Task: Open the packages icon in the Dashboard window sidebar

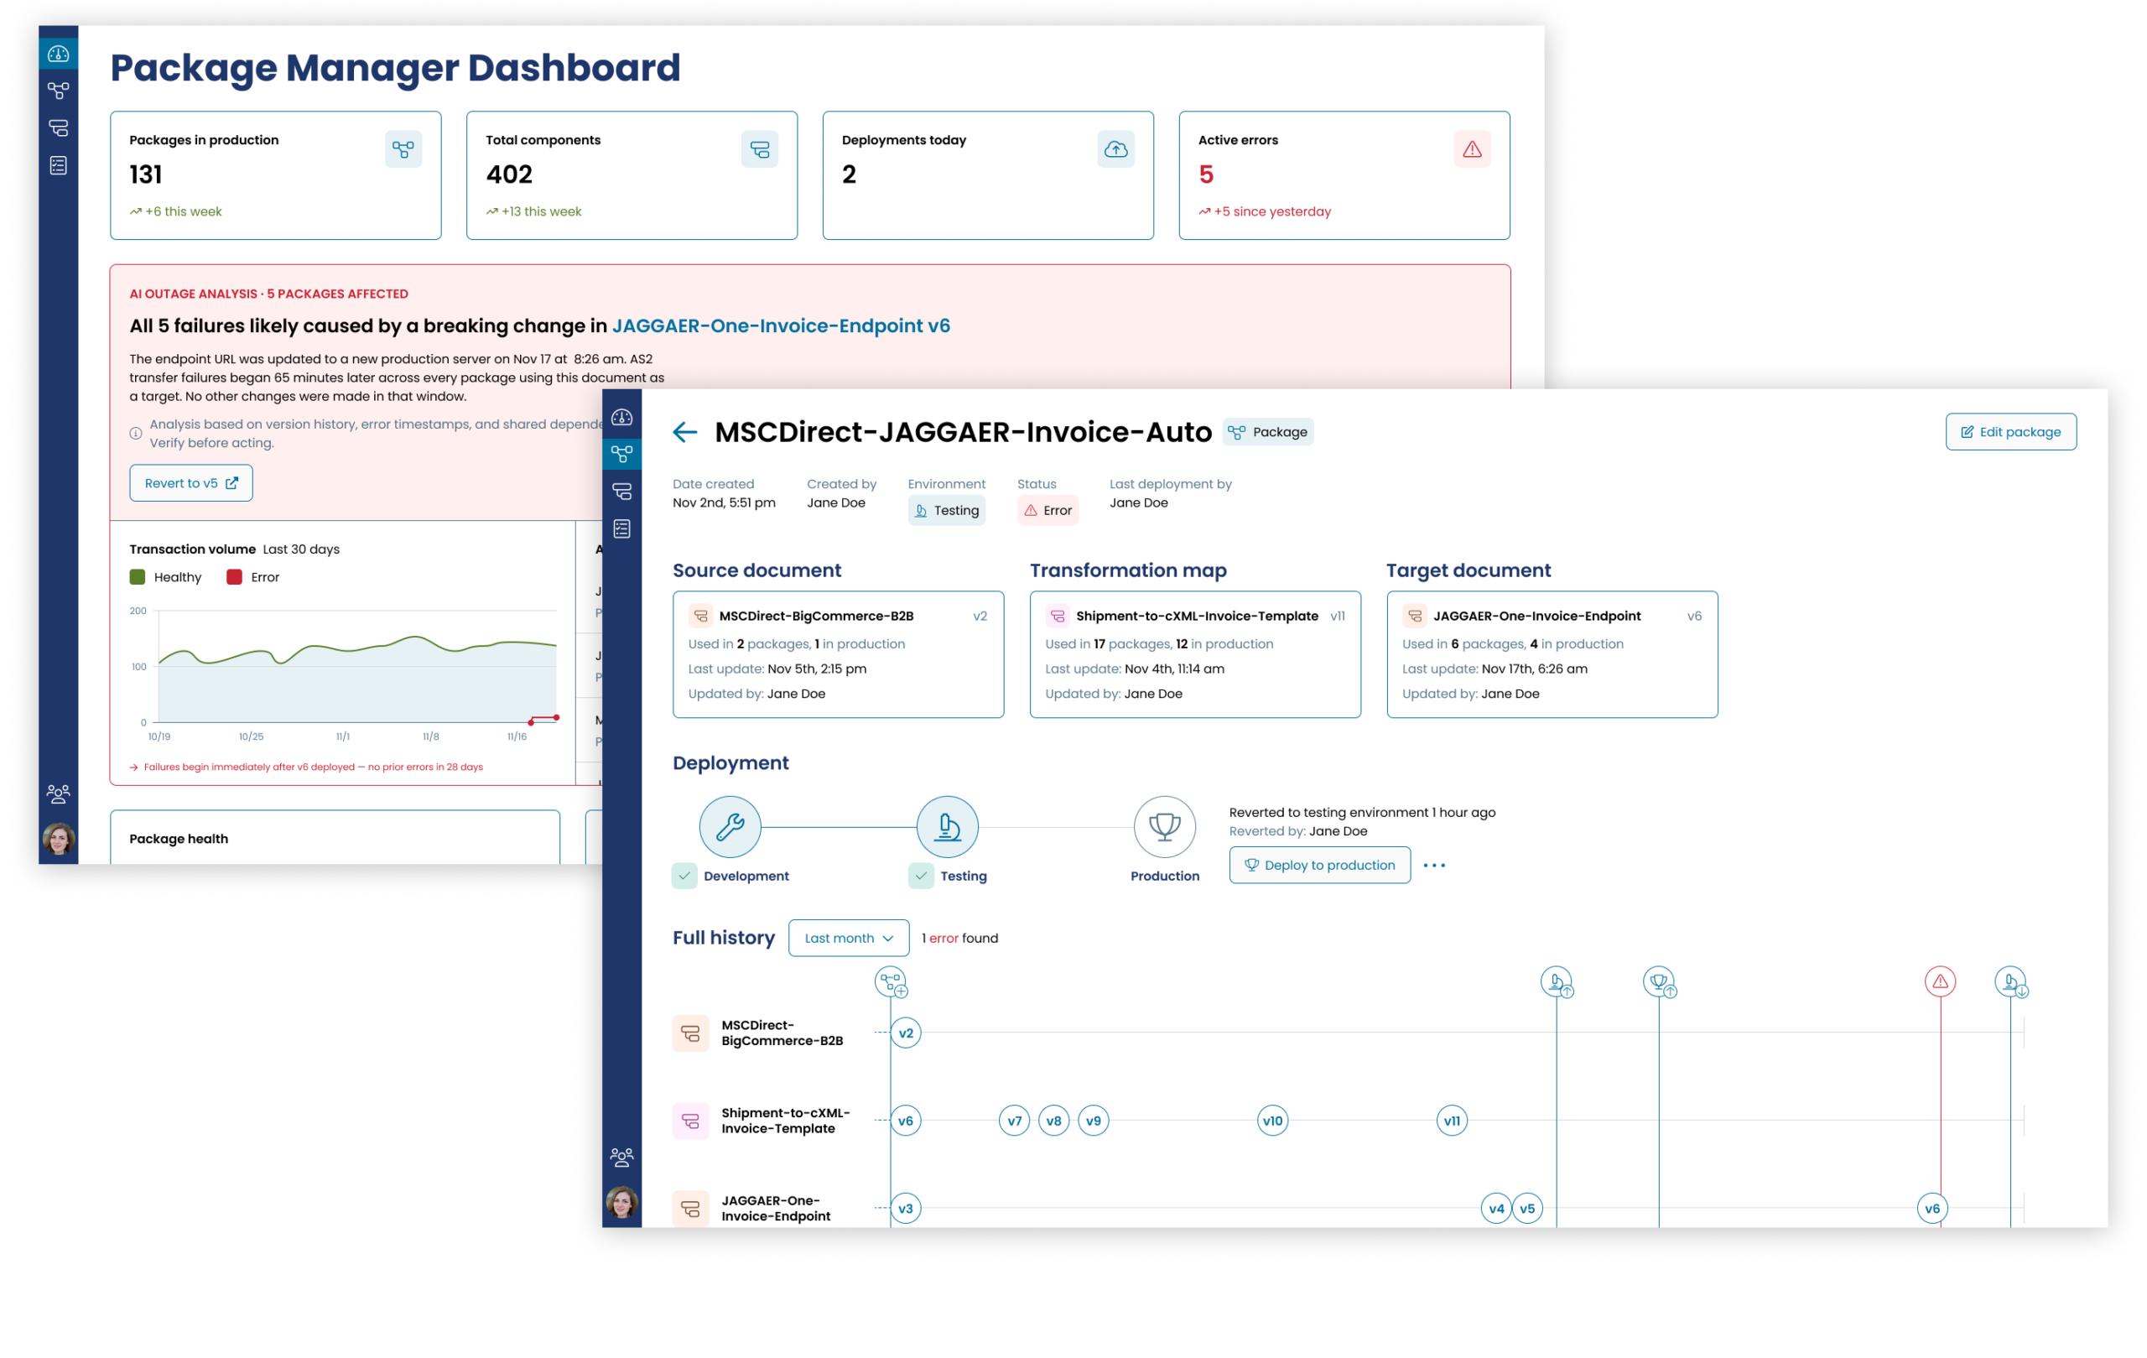Action: [58, 91]
